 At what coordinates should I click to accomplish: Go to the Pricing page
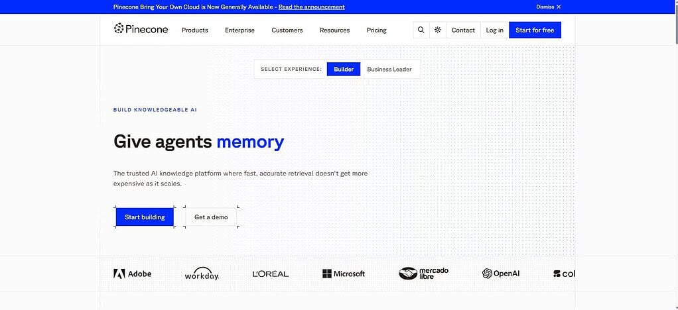point(377,30)
